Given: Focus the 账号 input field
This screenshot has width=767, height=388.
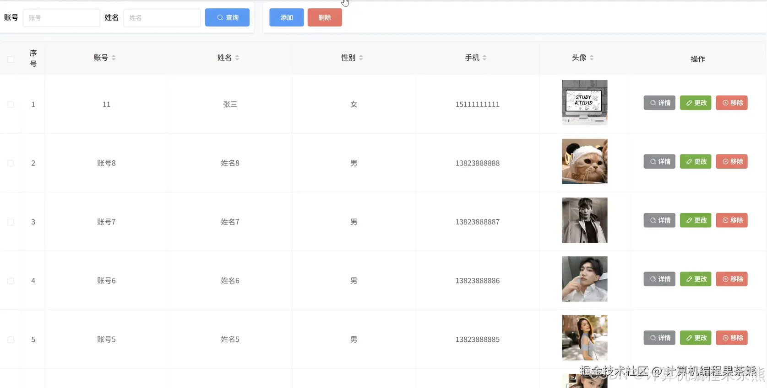Looking at the screenshot, I should click(61, 18).
